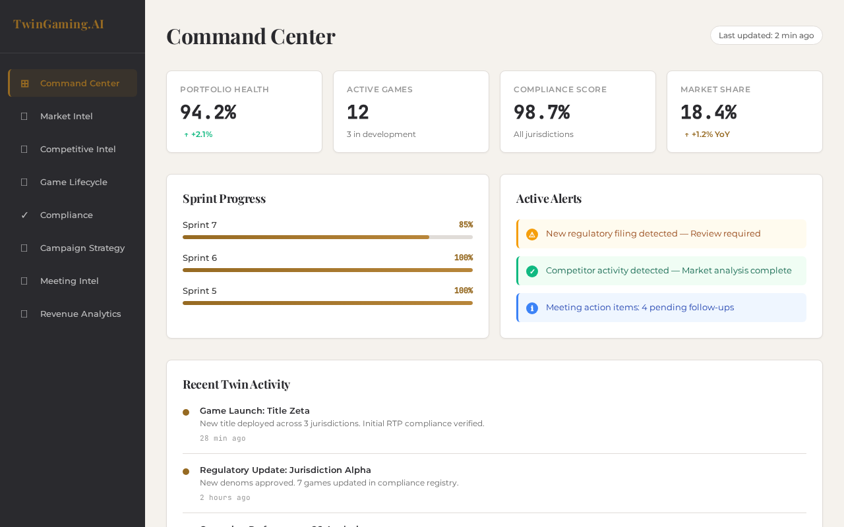This screenshot has height=527, width=844.
Task: Navigate to Meeting Intel
Action: [69, 281]
